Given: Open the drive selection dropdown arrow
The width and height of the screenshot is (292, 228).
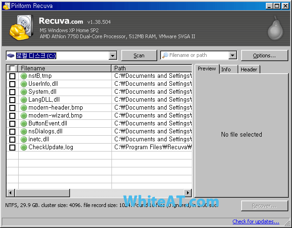Looking at the screenshot, I should (113, 55).
